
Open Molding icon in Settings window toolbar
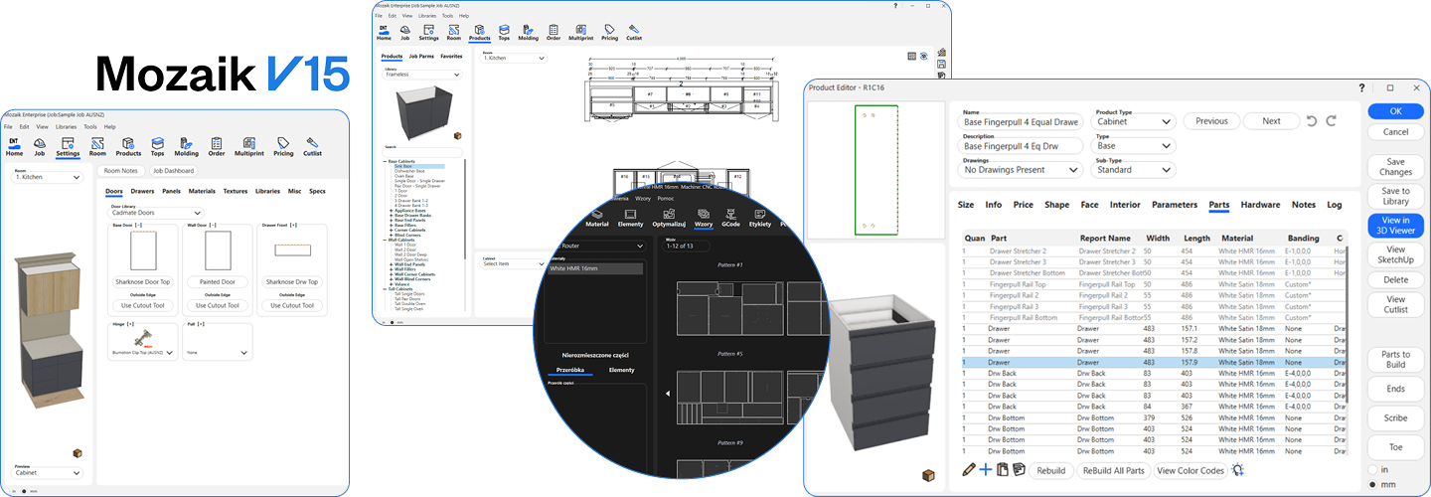[186, 149]
